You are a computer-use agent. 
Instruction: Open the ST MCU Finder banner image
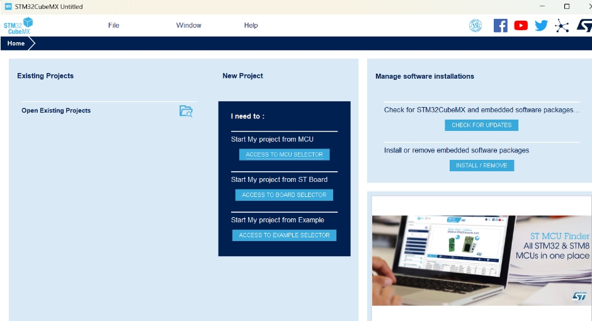tap(482, 261)
